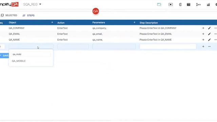Image resolution: width=217 pixels, height=122 pixels.
Task: Select QA_MOBILE from the dropdown list
Action: click(x=19, y=61)
